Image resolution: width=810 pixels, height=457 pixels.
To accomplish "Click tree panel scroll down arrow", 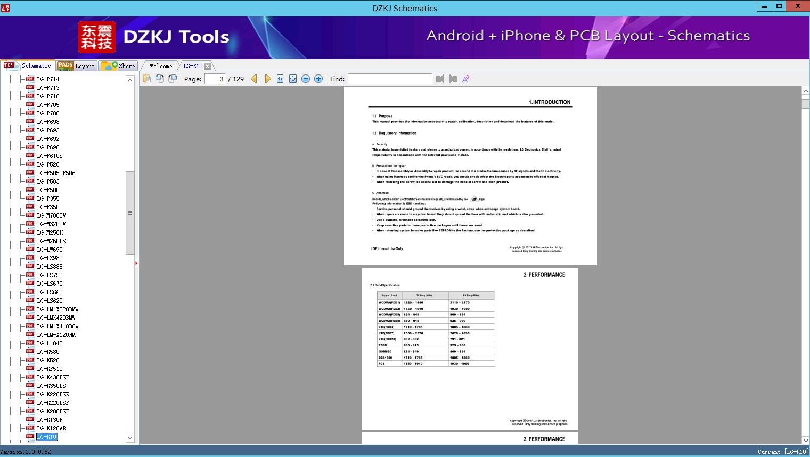I will click(x=130, y=438).
